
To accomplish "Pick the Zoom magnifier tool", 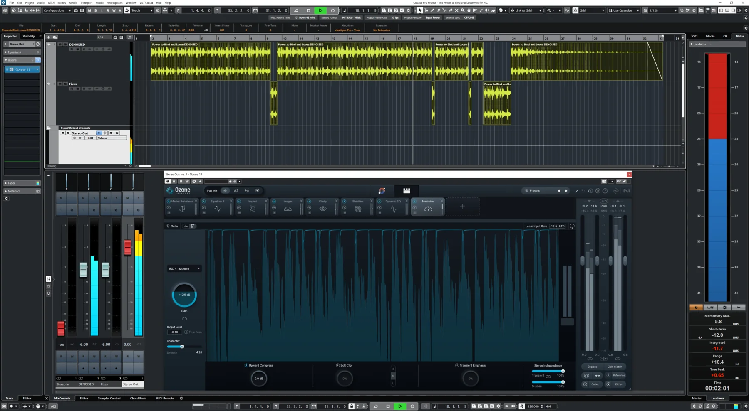I will point(463,10).
